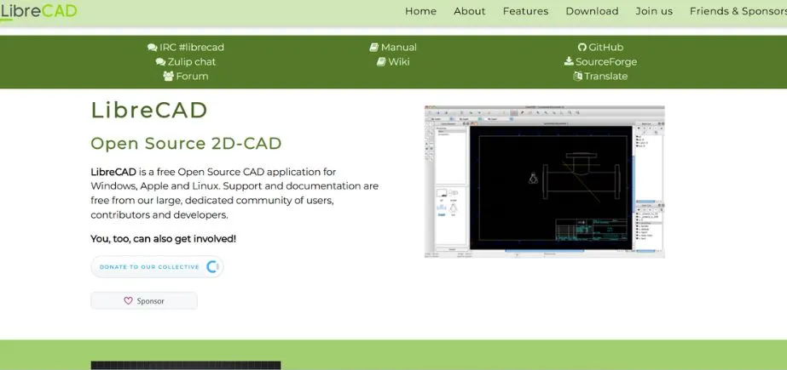
Task: Visit the Forum link
Action: (x=192, y=76)
